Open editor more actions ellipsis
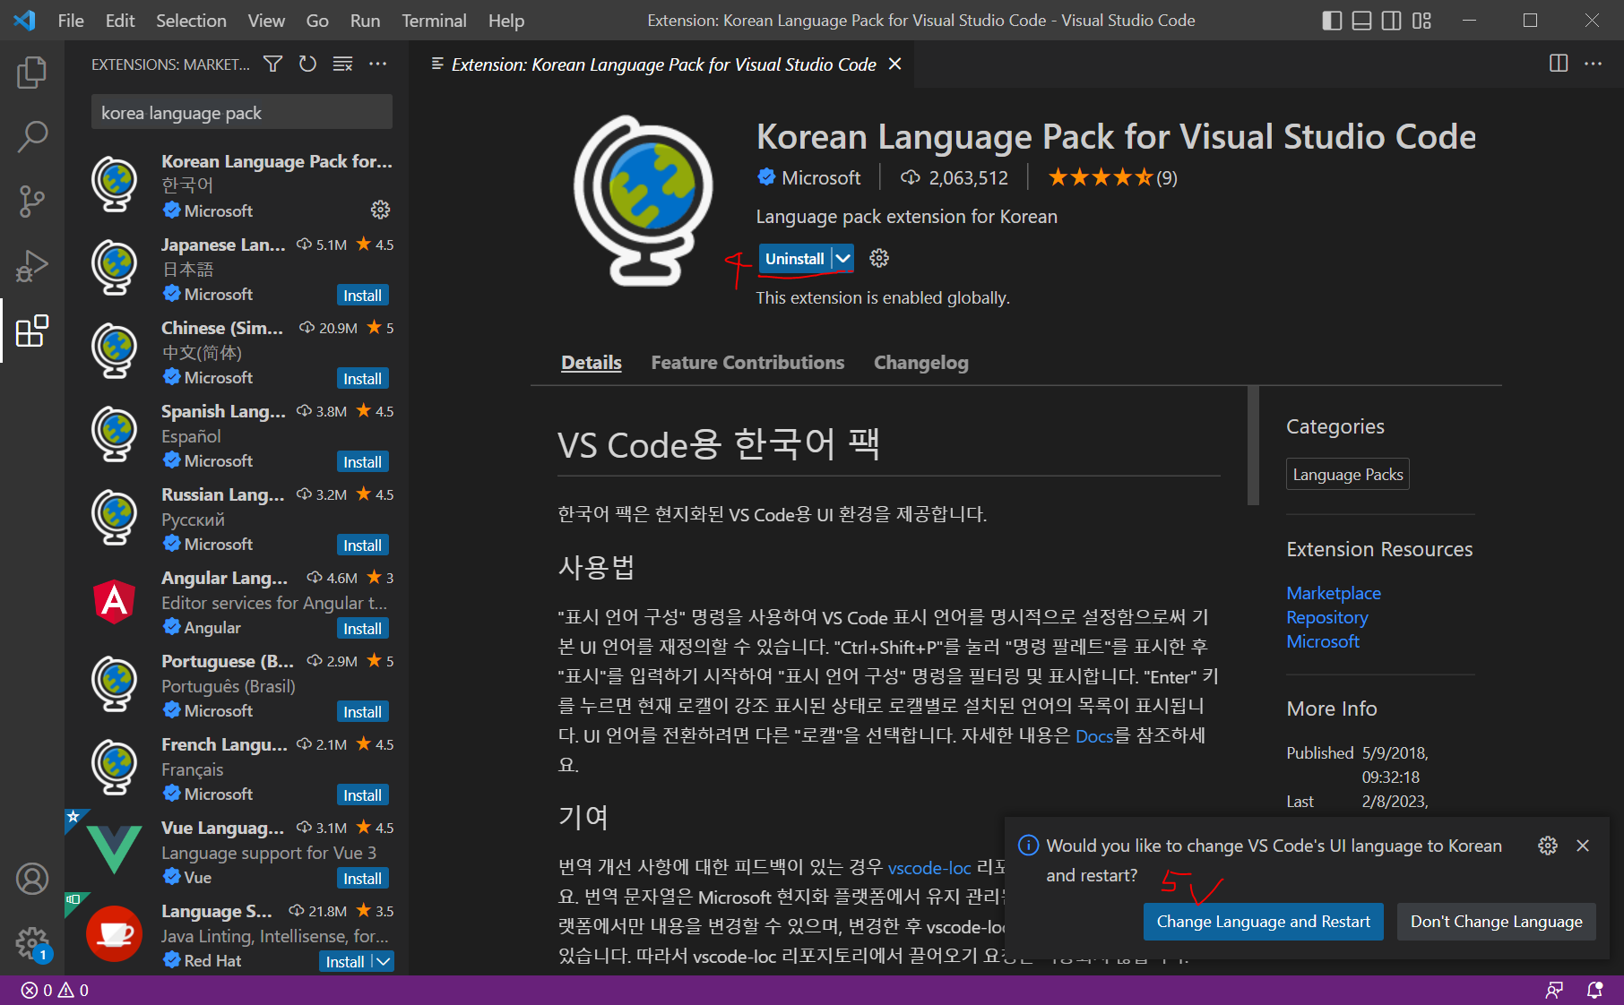The width and height of the screenshot is (1624, 1005). [x=1593, y=64]
